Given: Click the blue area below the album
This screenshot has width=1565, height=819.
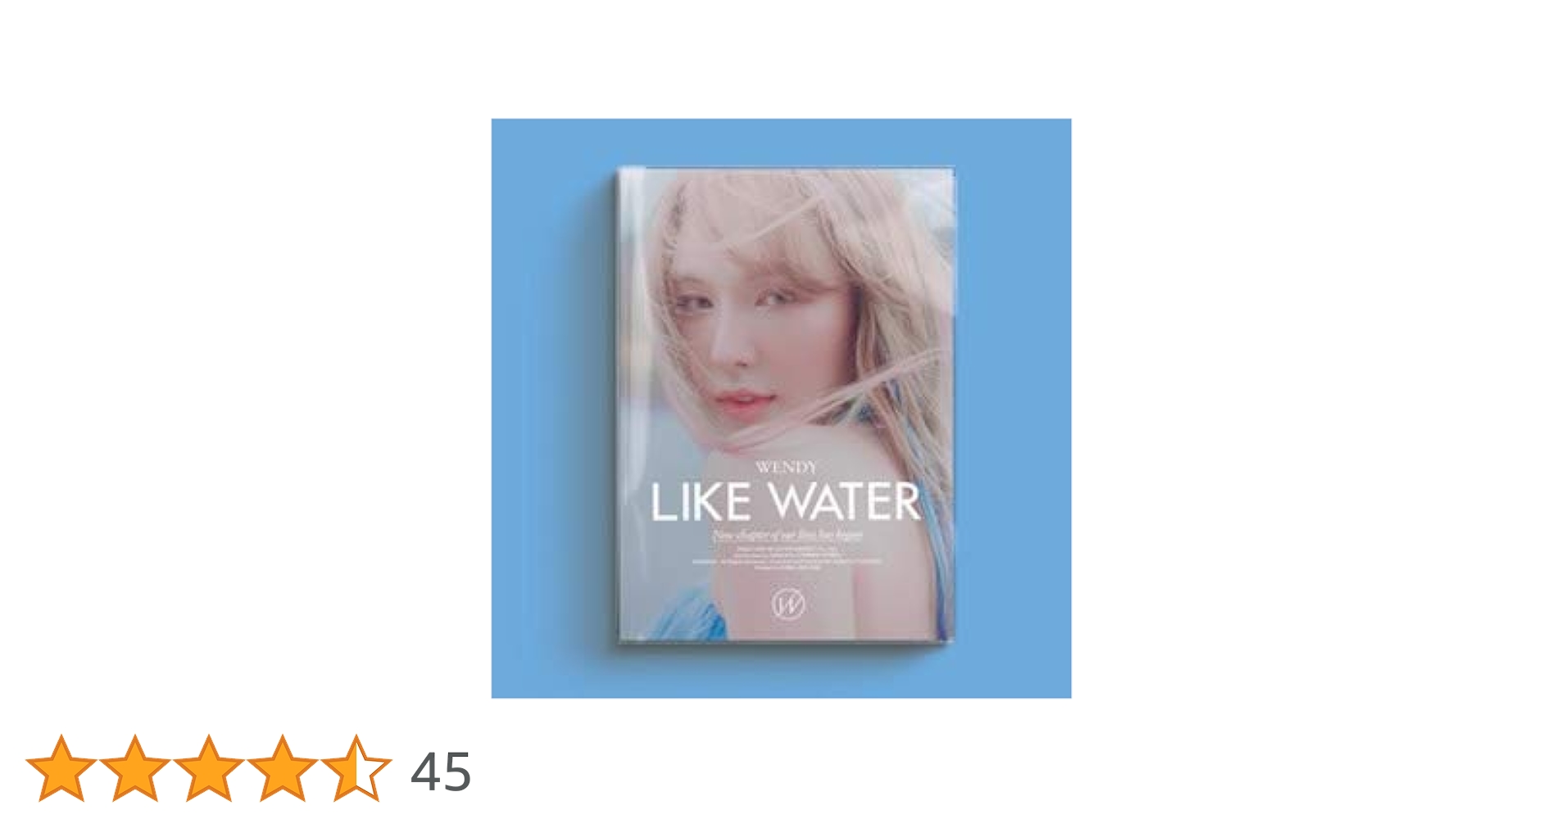Looking at the screenshot, I should (781, 672).
